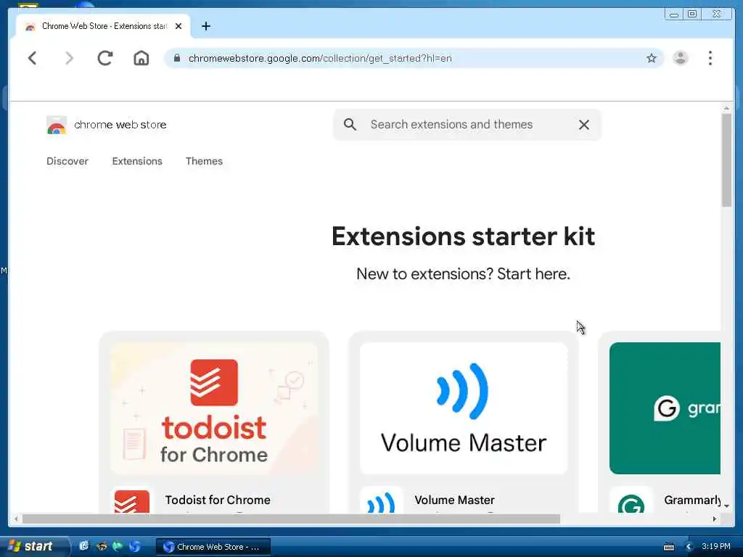
Task: Click the address bar URL
Action: pos(320,58)
